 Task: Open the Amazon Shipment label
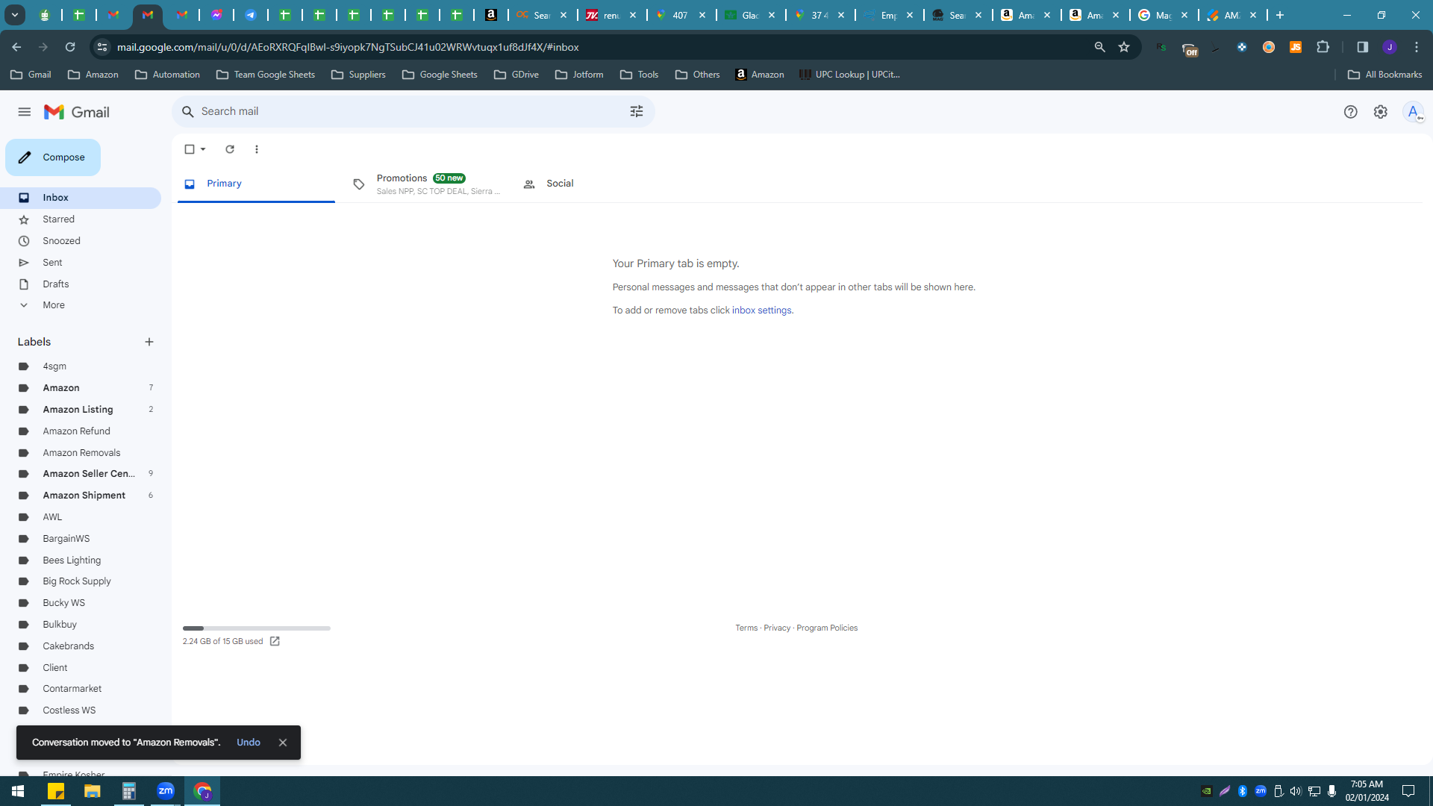click(x=81, y=496)
